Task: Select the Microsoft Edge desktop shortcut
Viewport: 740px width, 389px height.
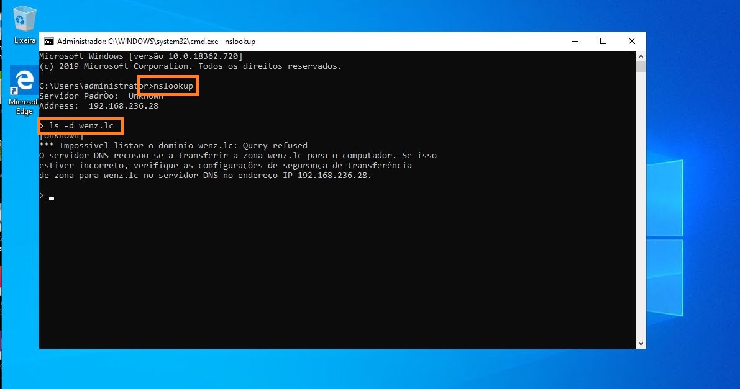Action: click(x=24, y=91)
